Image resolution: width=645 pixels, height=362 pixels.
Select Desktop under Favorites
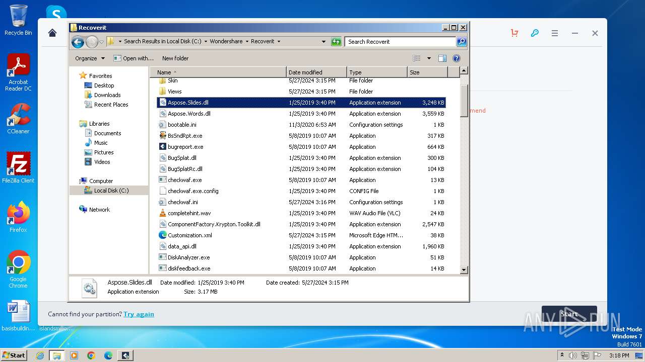(x=104, y=85)
